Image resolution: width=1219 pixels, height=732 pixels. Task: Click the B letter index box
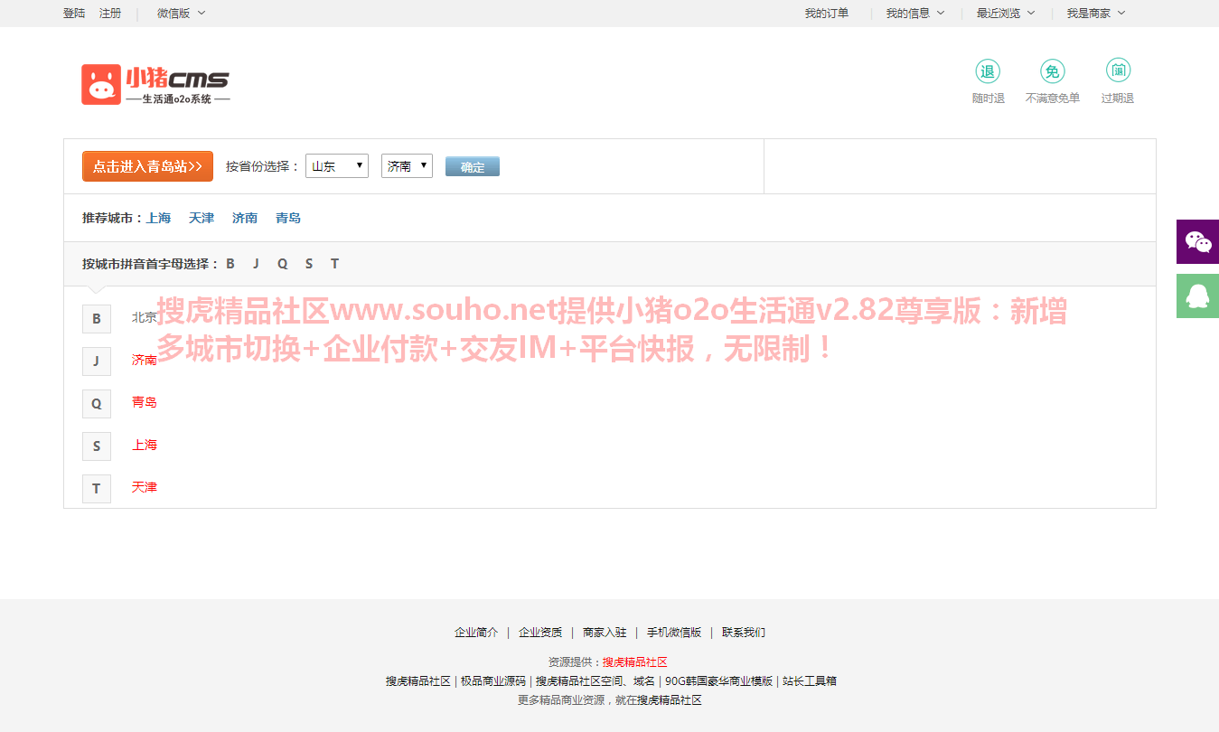(97, 319)
